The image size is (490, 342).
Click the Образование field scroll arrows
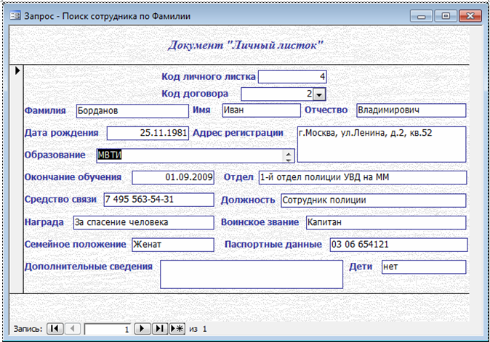tap(289, 155)
